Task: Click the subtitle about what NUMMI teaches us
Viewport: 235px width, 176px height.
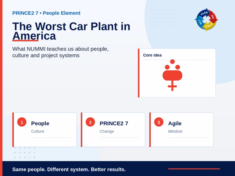Action: (x=60, y=52)
